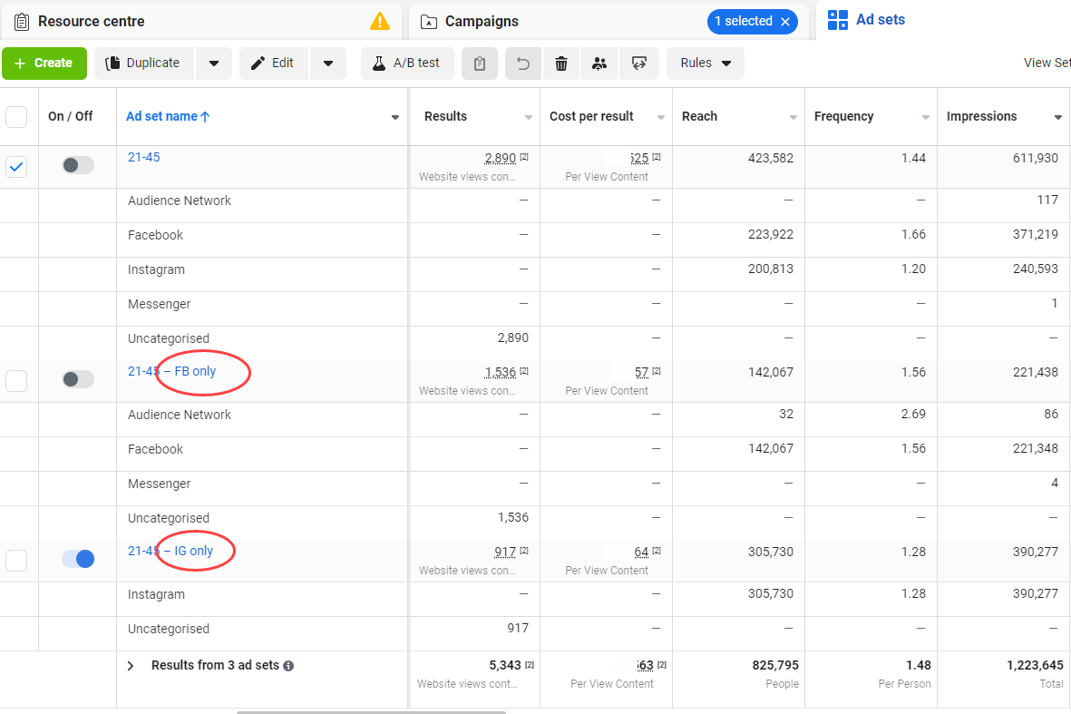Turn off the 21-45 – IG only toggle

click(x=78, y=559)
